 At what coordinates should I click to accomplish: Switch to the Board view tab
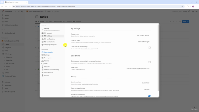tap(49, 21)
